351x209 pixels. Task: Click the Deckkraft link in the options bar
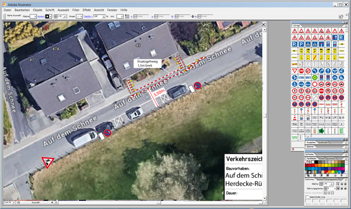click(88, 17)
